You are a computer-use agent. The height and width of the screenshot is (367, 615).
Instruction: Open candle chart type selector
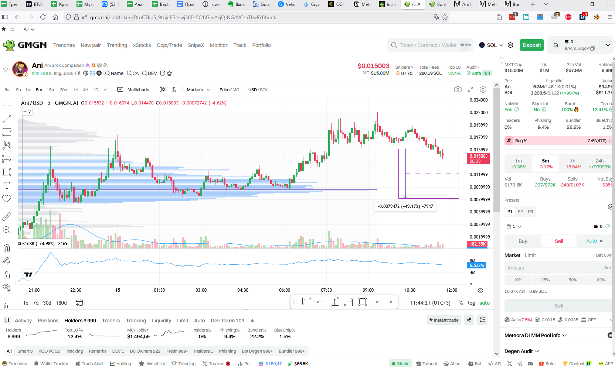tap(162, 90)
